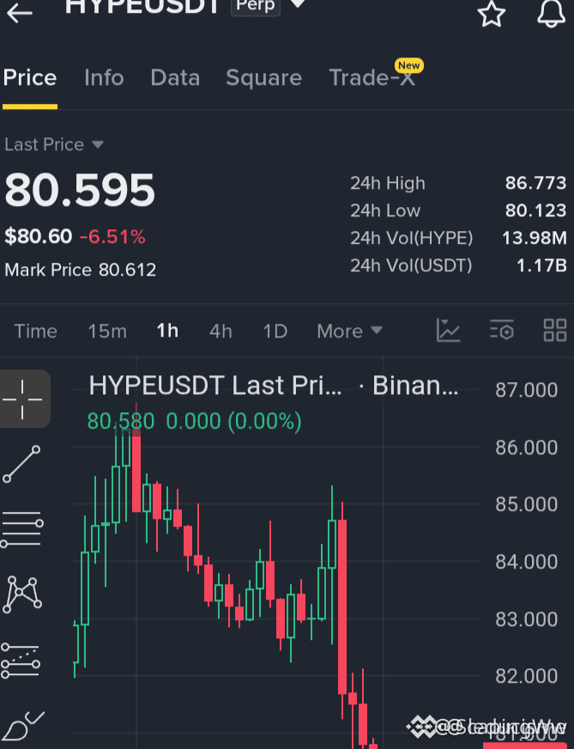Switch to the Square tab
Screen dimensions: 574x749
pyautogui.click(x=264, y=78)
